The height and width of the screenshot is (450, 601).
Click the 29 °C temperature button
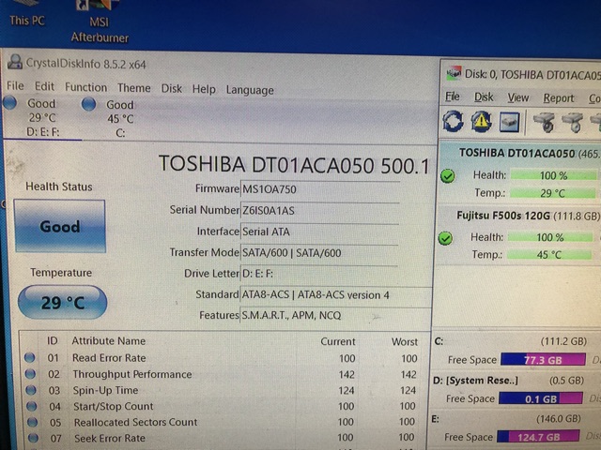(63, 302)
